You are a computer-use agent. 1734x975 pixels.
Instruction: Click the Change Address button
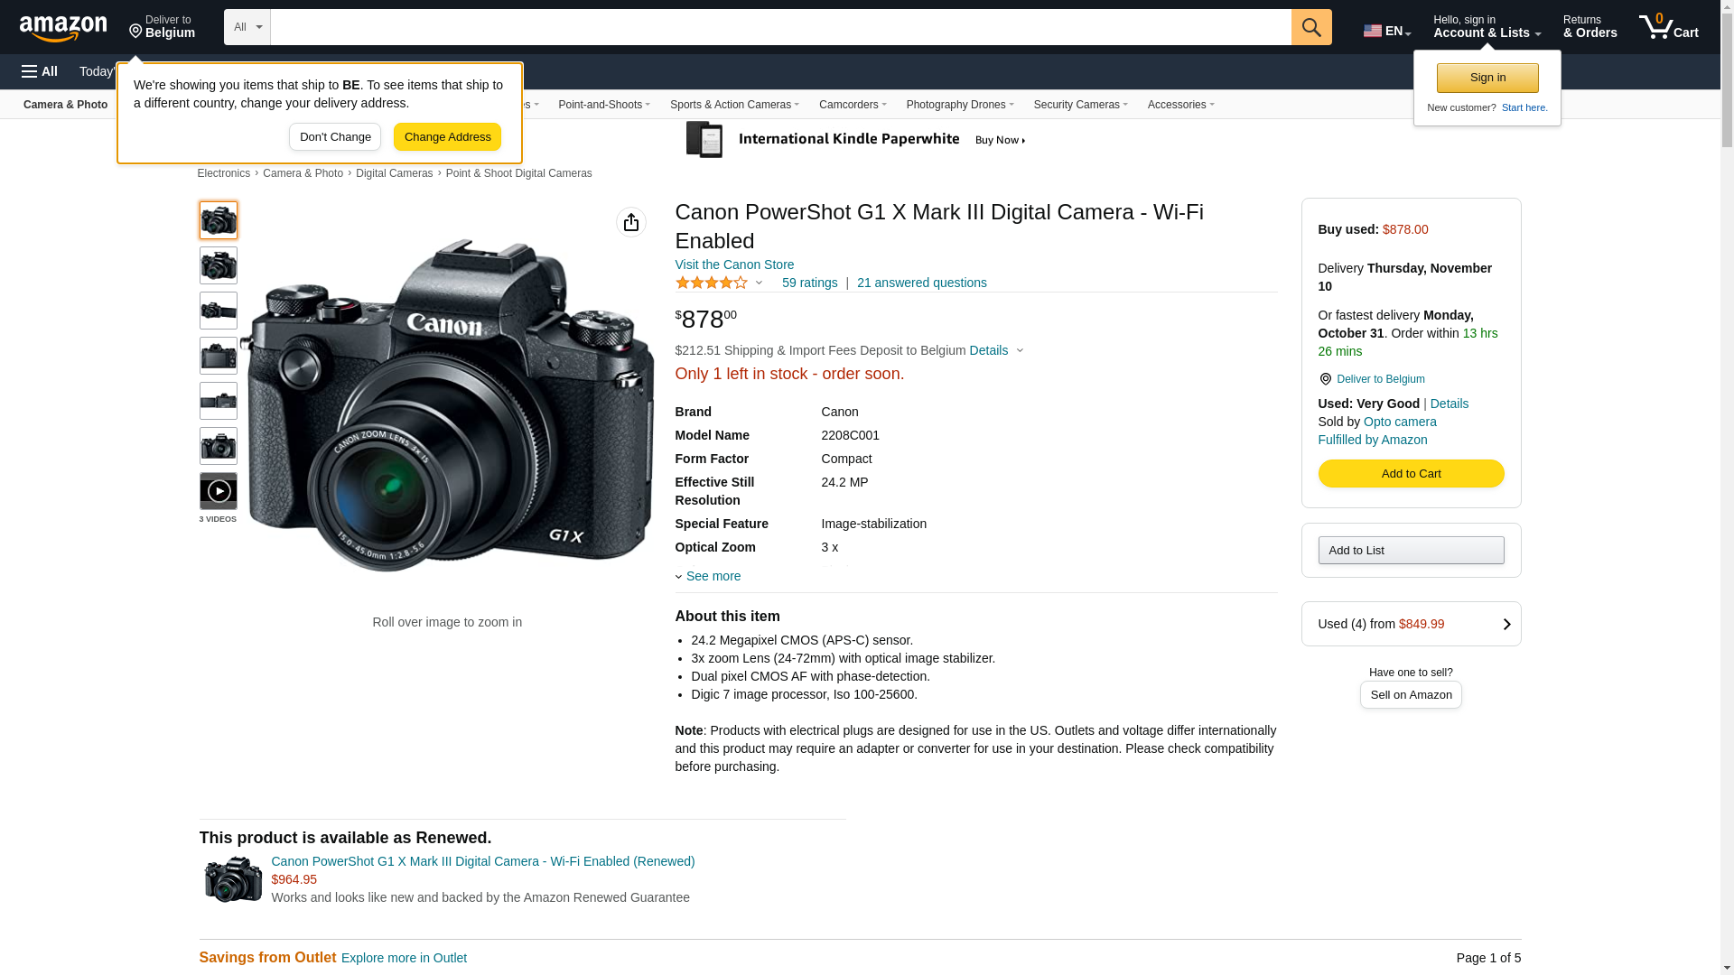(x=447, y=137)
